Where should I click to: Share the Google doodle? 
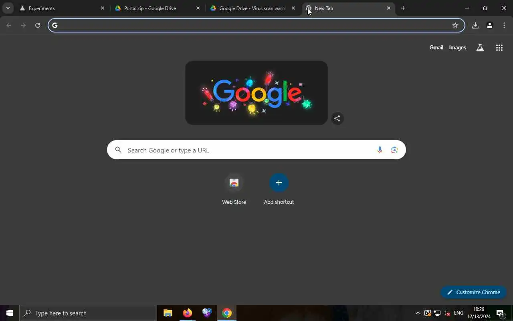(x=337, y=118)
